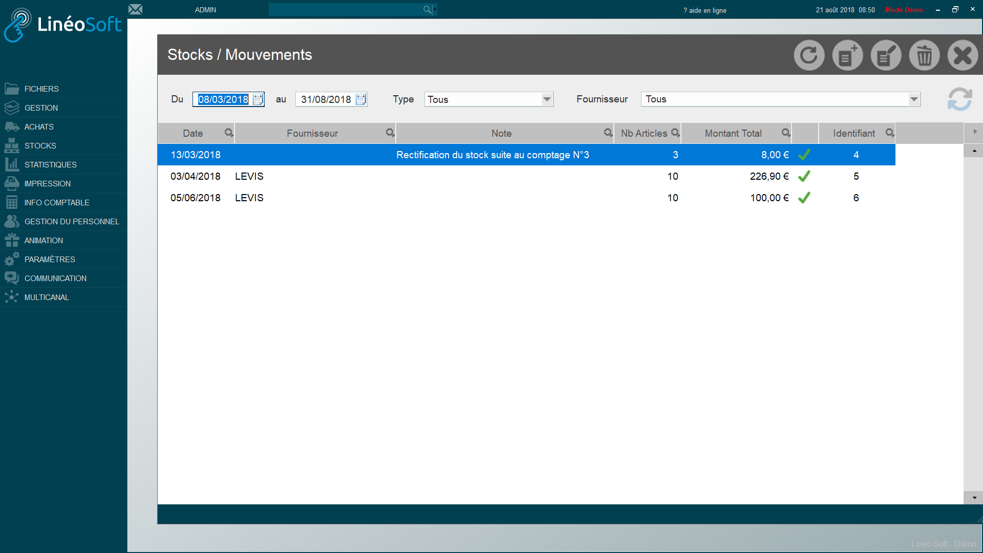Open the STATISTIQUES menu

63,165
